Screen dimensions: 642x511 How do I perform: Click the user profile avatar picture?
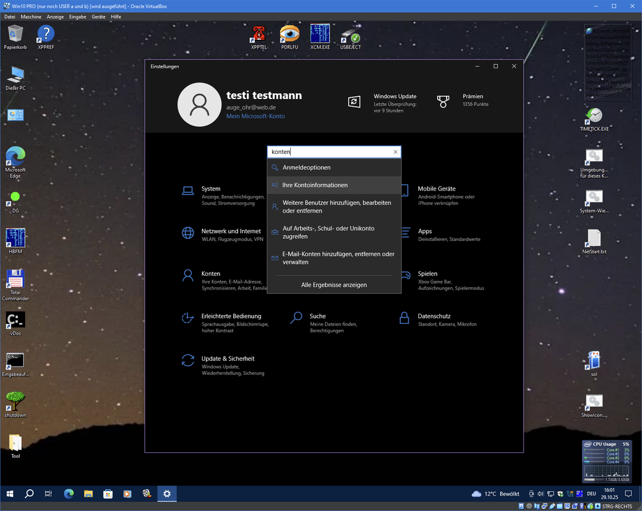coord(199,104)
